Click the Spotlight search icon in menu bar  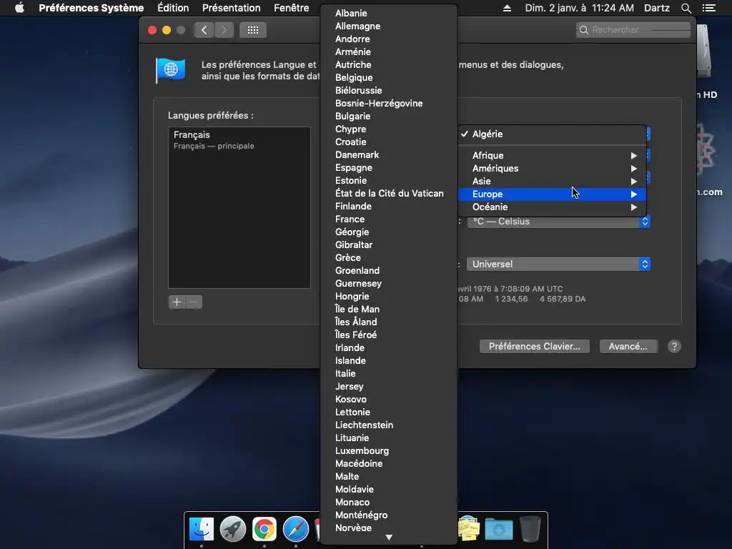pyautogui.click(x=686, y=8)
